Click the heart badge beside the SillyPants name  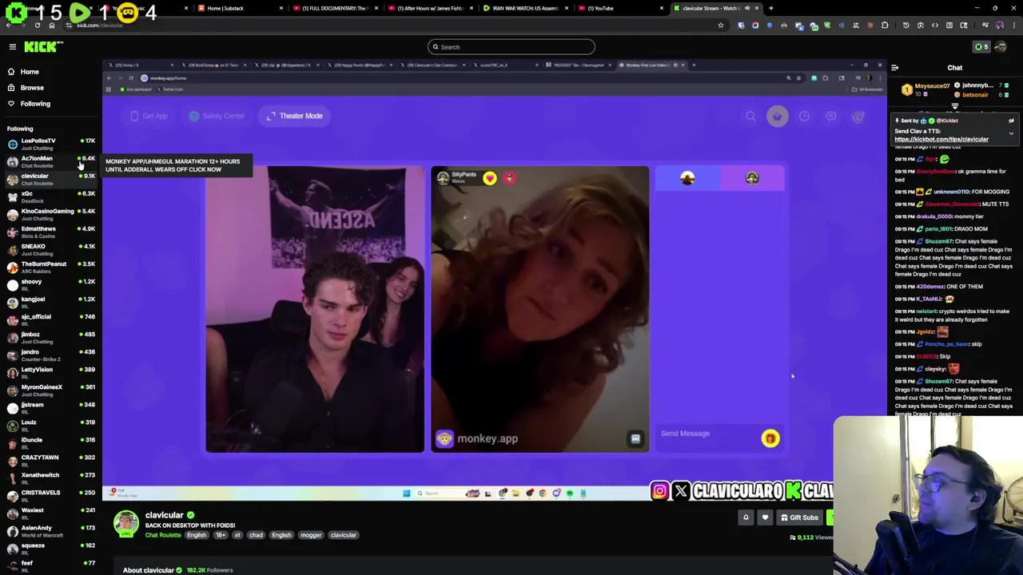(489, 178)
